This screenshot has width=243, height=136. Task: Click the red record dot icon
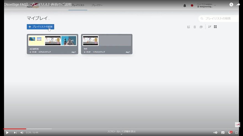click(192, 6)
